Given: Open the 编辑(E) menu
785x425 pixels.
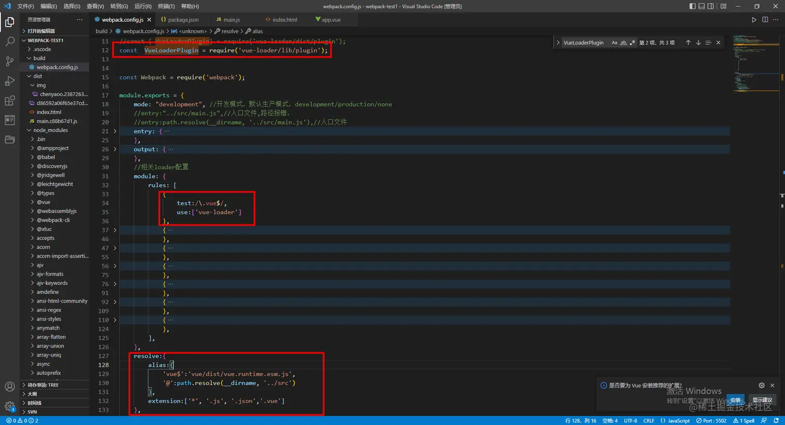Looking at the screenshot, I should (x=49, y=6).
